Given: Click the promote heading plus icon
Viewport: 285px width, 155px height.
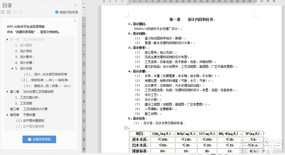Looking at the screenshot, I should [x=15, y=12].
